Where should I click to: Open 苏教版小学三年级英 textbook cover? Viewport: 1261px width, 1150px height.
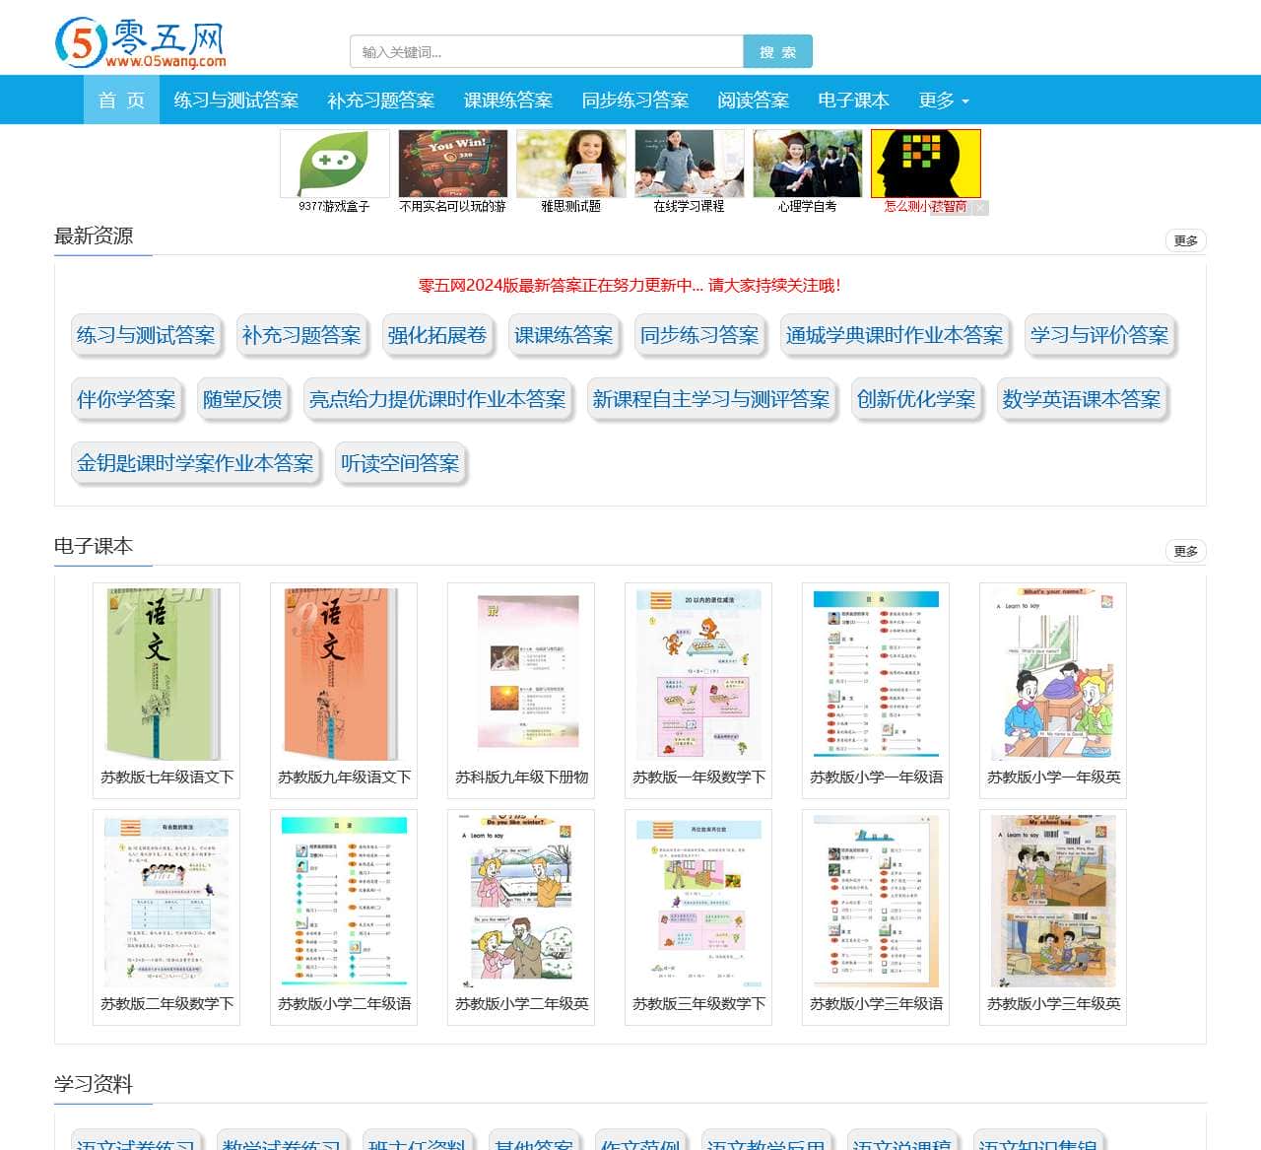tap(1053, 902)
